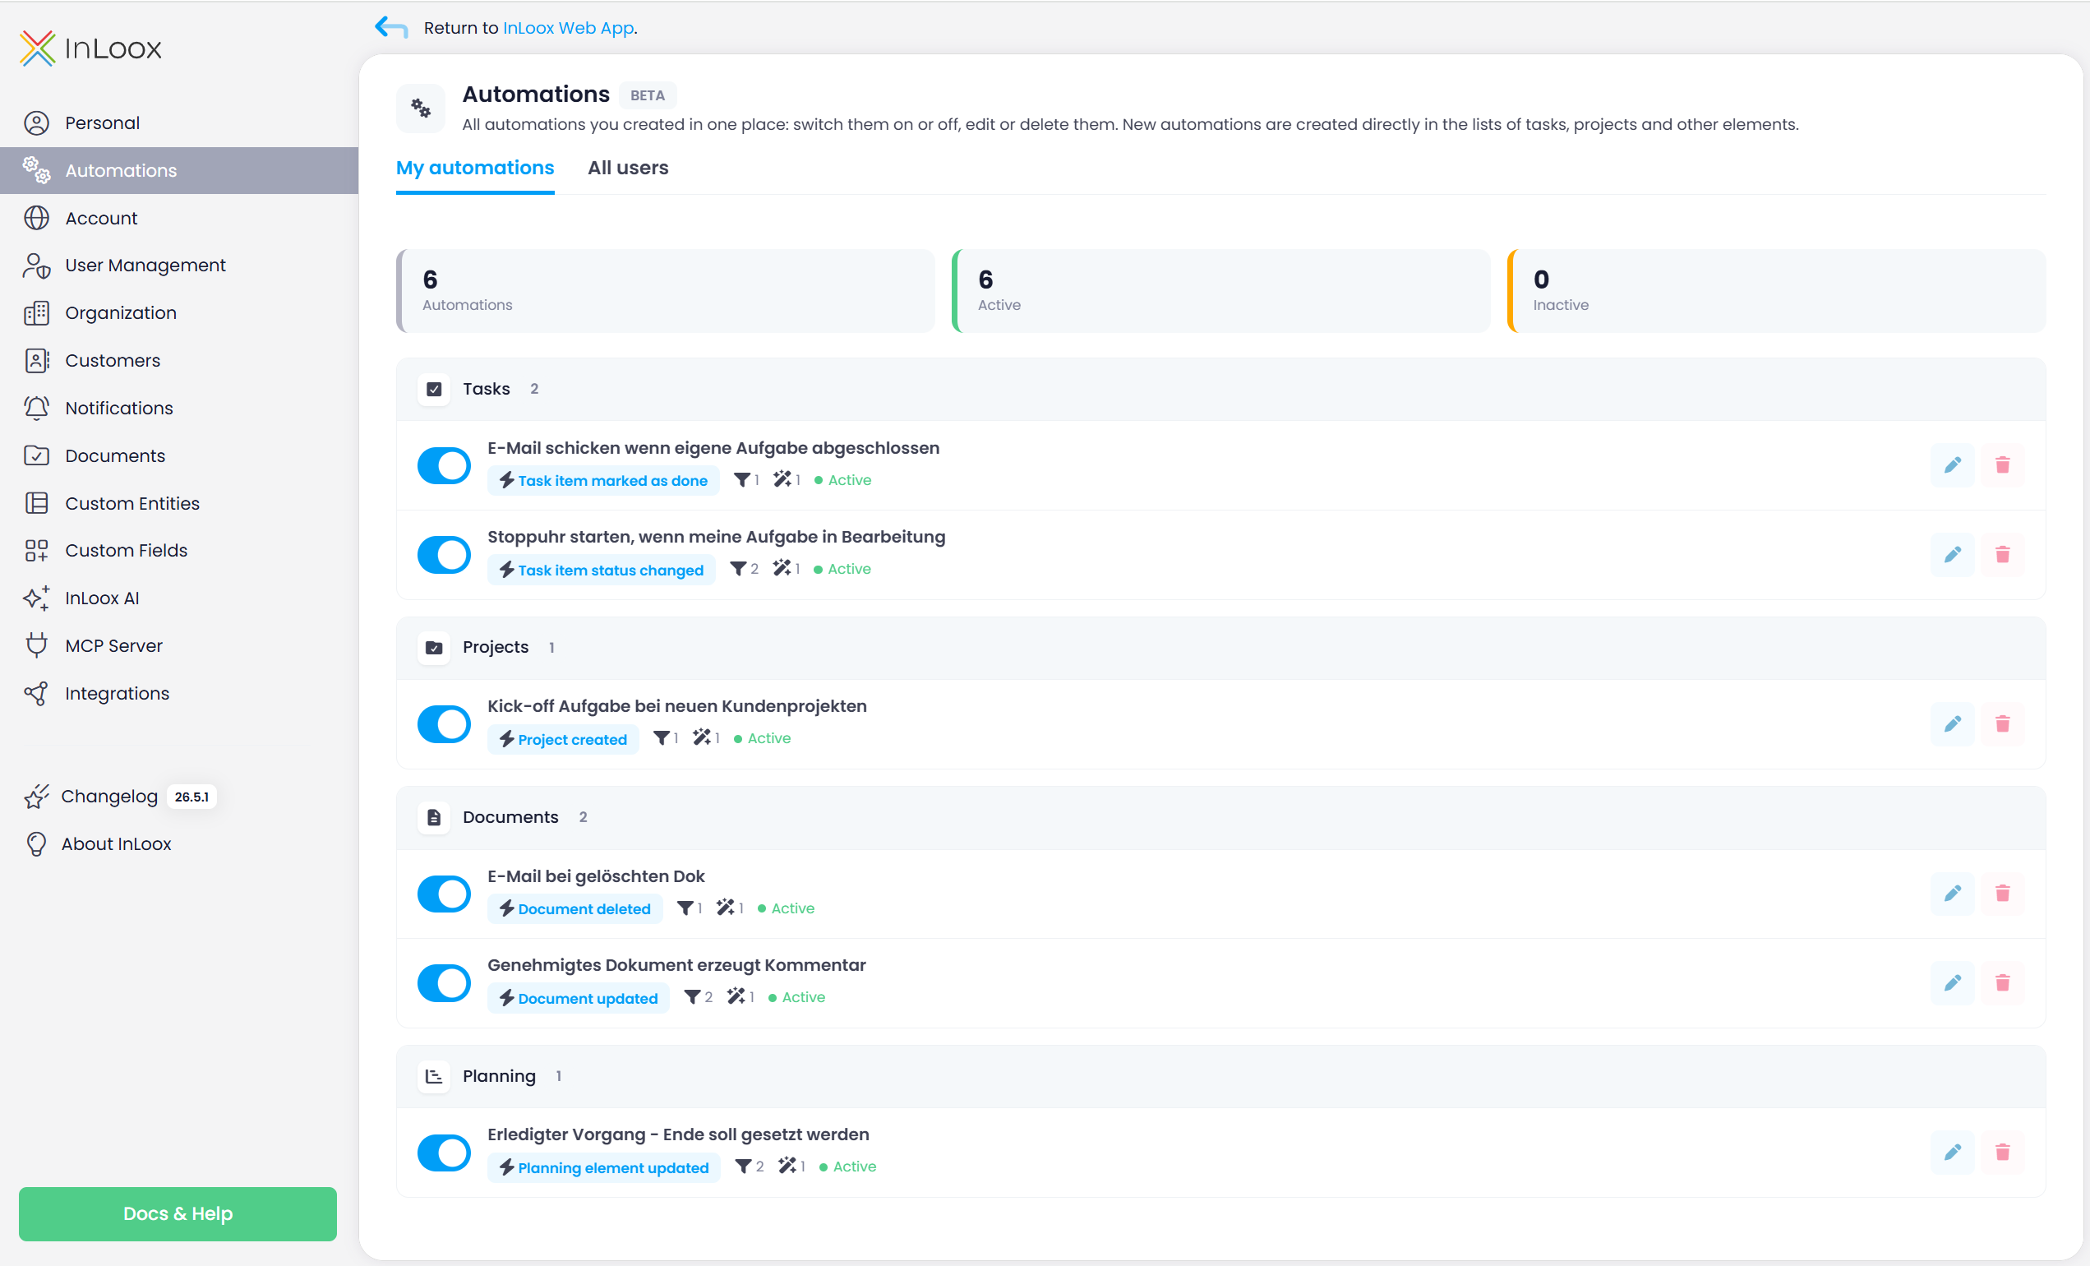Click the 0 Inactive summary card
Viewport: 2090px width, 1266px height.
1776,291
